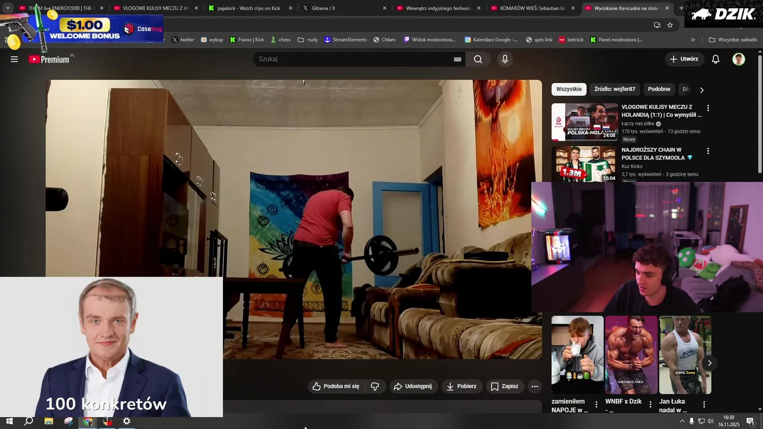Open the YouTube hamburger guide menu
763x429 pixels.
point(14,59)
